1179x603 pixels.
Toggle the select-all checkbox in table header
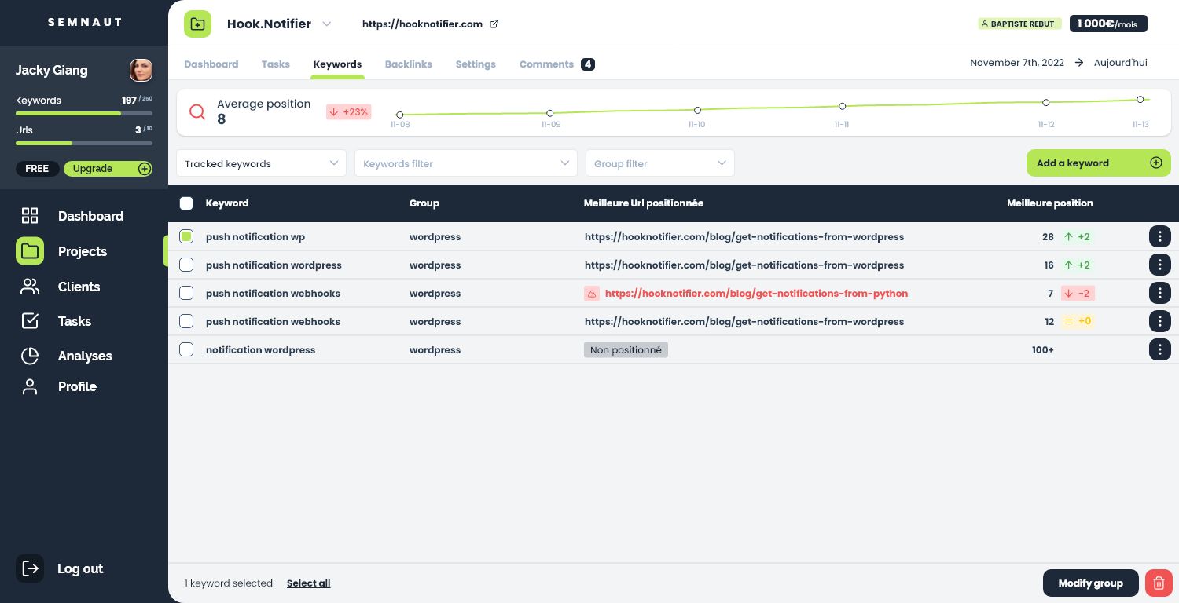tap(186, 203)
